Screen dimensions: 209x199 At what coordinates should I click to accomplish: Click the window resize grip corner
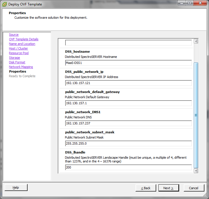coord(205,195)
